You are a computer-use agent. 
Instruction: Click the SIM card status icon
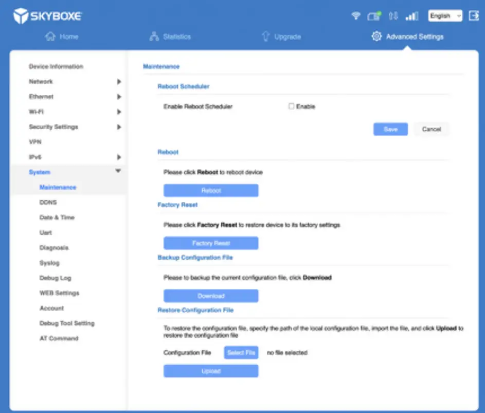click(x=373, y=15)
